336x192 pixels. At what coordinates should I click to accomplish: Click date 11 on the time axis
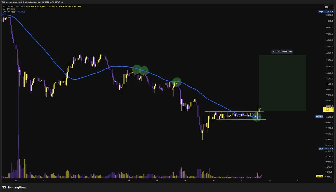coord(16,181)
